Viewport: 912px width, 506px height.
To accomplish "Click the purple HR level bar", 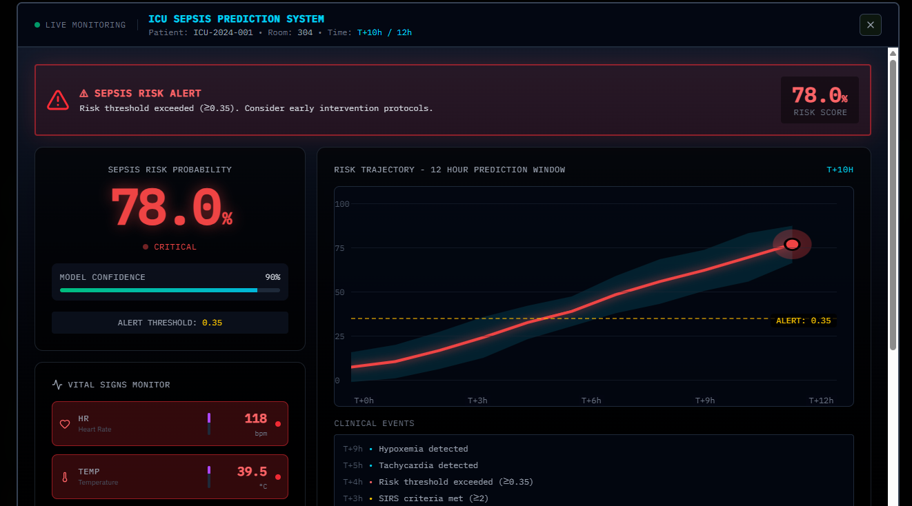I will [x=209, y=423].
